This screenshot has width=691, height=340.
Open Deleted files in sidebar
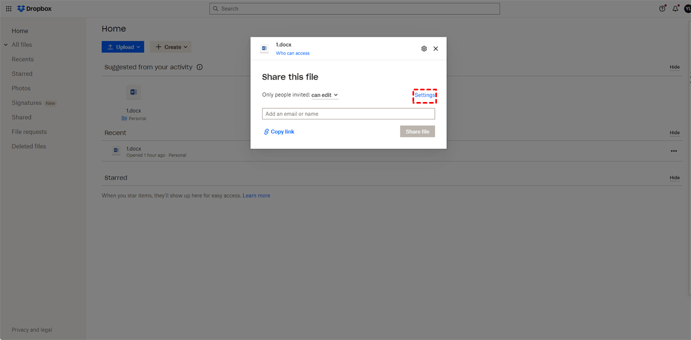[x=29, y=146]
